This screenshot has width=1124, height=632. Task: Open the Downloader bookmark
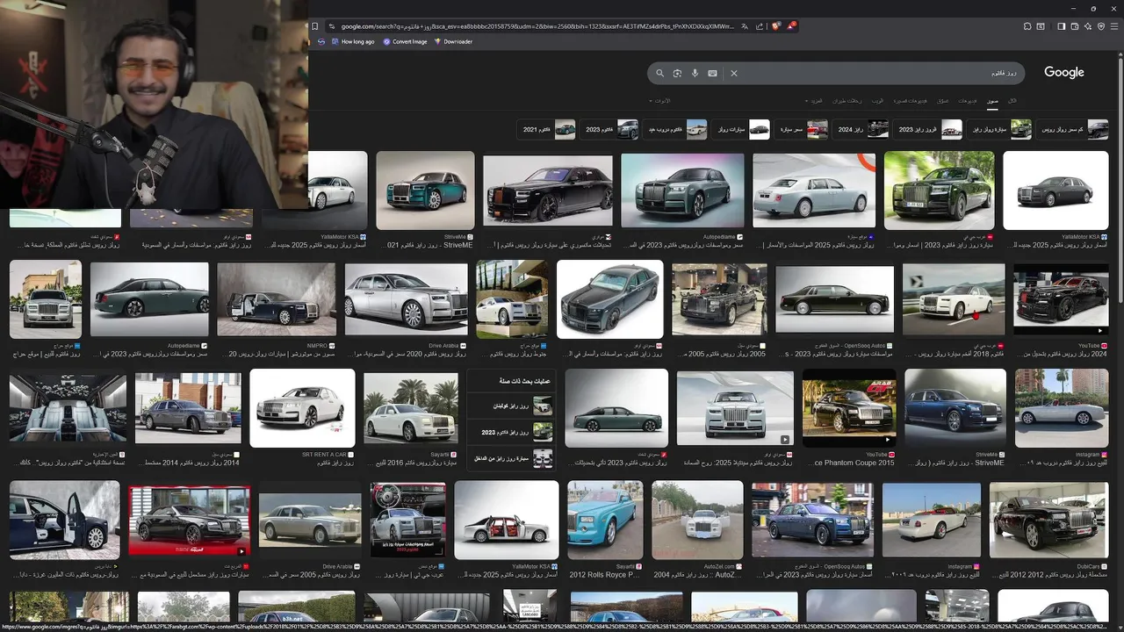coord(453,41)
